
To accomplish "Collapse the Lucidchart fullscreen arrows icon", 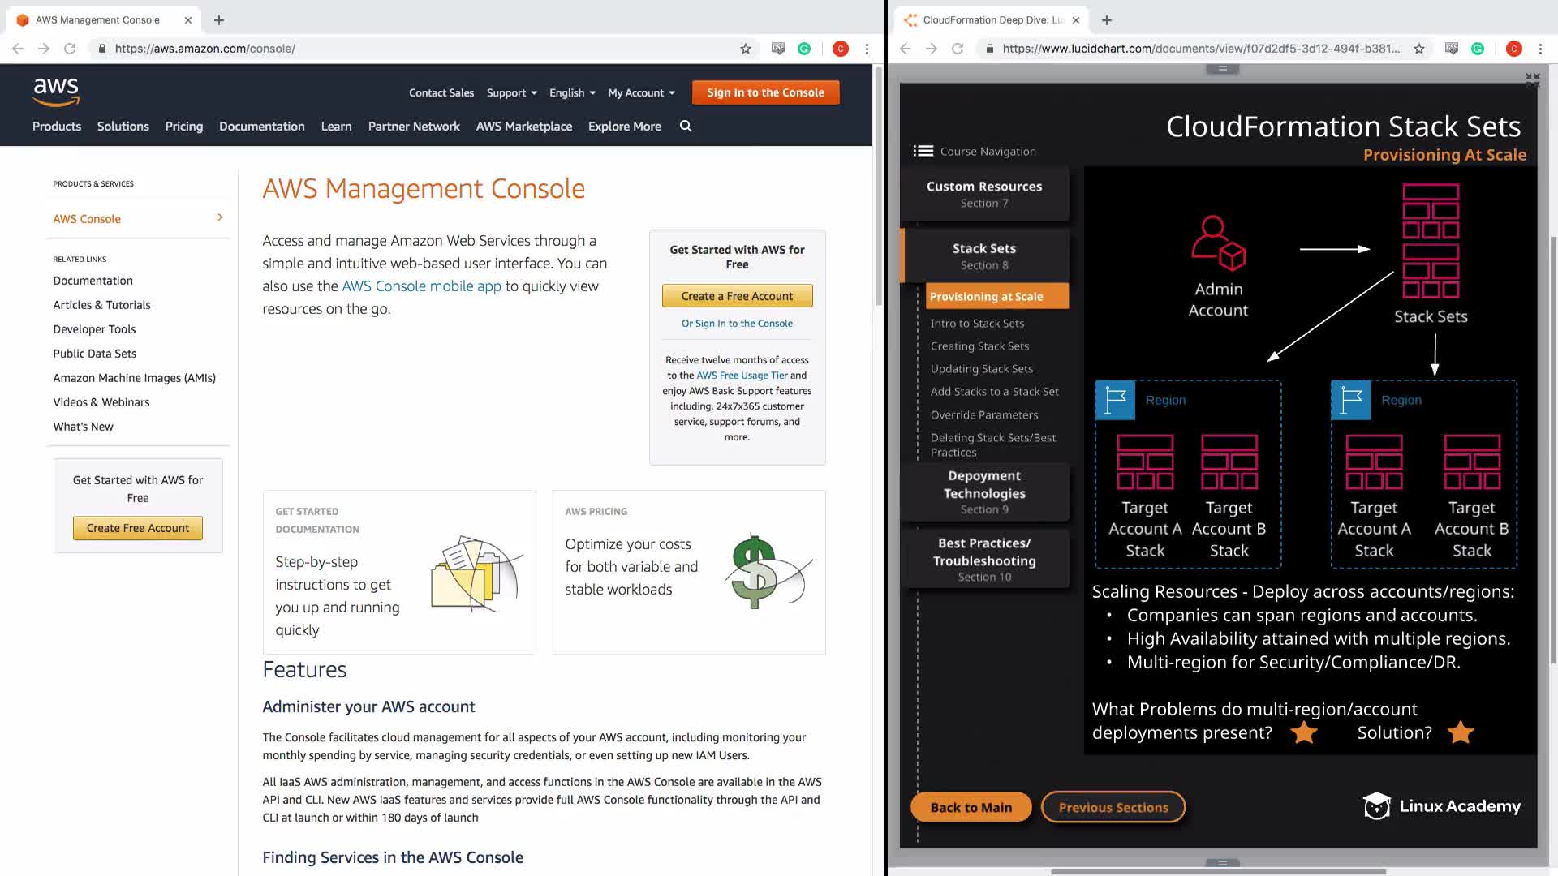I will pyautogui.click(x=1531, y=79).
